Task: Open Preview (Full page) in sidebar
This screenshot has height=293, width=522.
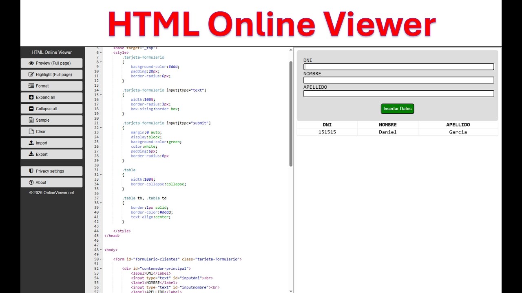Action: 51,63
